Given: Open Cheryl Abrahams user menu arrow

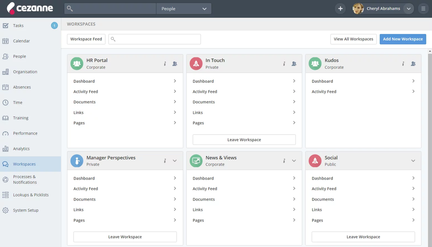Looking at the screenshot, I should pyautogui.click(x=409, y=9).
